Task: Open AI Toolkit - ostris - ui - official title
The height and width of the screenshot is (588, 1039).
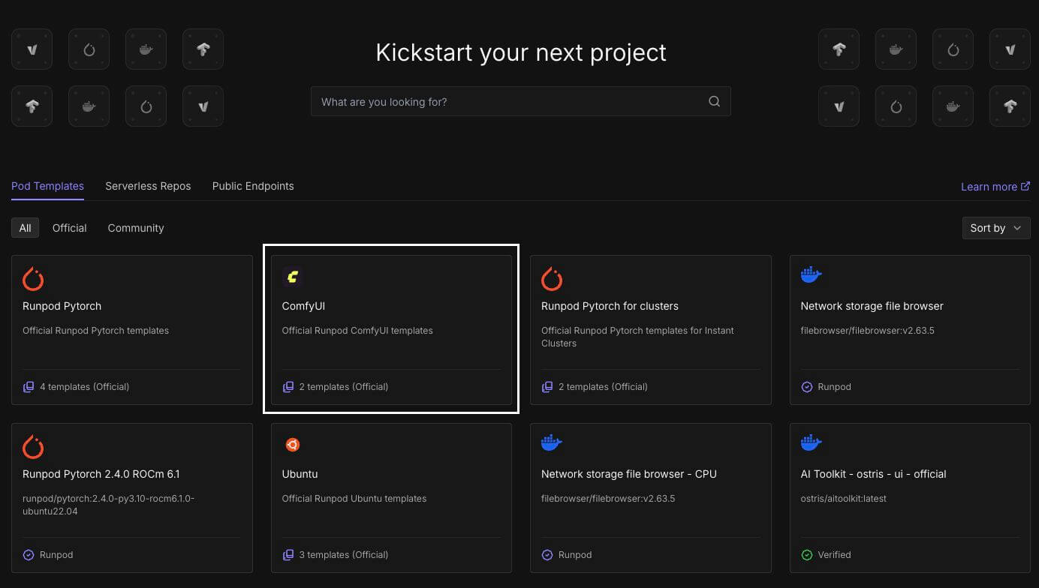Action: pos(873,474)
